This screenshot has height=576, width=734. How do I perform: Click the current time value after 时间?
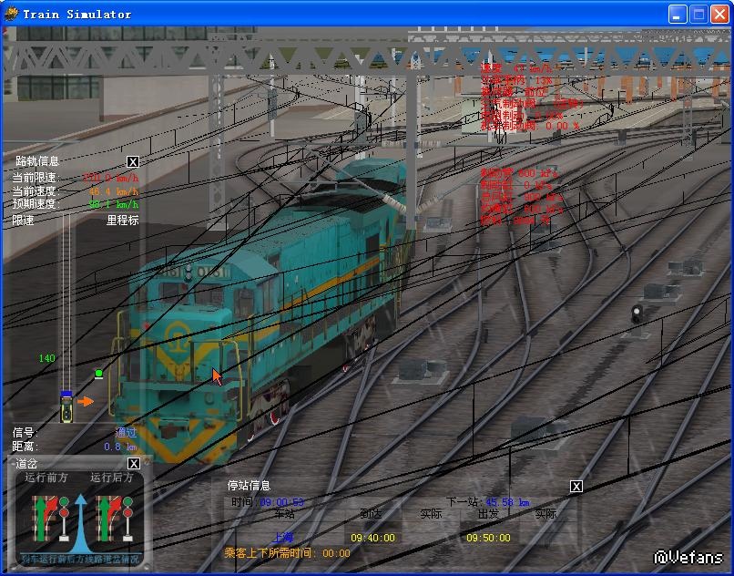tap(281, 502)
